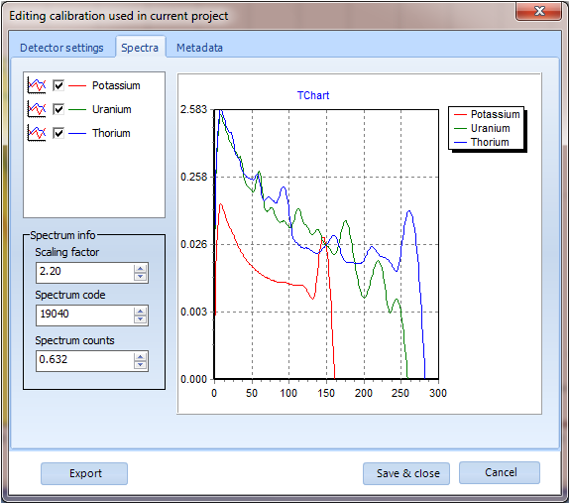The width and height of the screenshot is (570, 504).
Task: Click the Spectrum code input field
Action: (x=85, y=315)
